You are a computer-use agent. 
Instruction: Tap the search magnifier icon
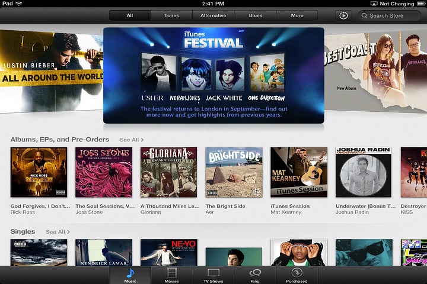point(364,16)
